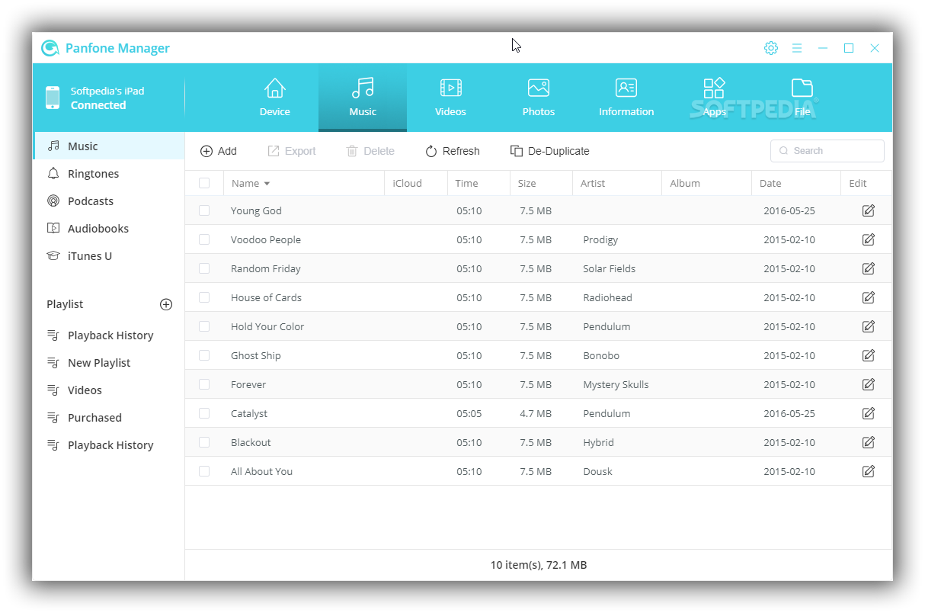This screenshot has width=925, height=613.
Task: Check the Hold Your Color row checkbox
Action: (x=204, y=326)
